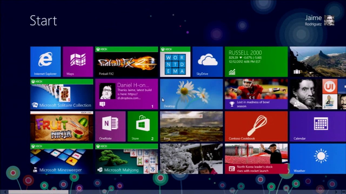The height and width of the screenshot is (194, 346).
Task: Open the SkyDrive tile
Action: pos(208,62)
